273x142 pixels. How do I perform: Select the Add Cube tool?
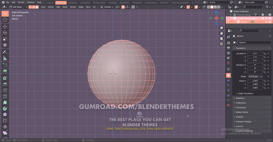point(5,65)
